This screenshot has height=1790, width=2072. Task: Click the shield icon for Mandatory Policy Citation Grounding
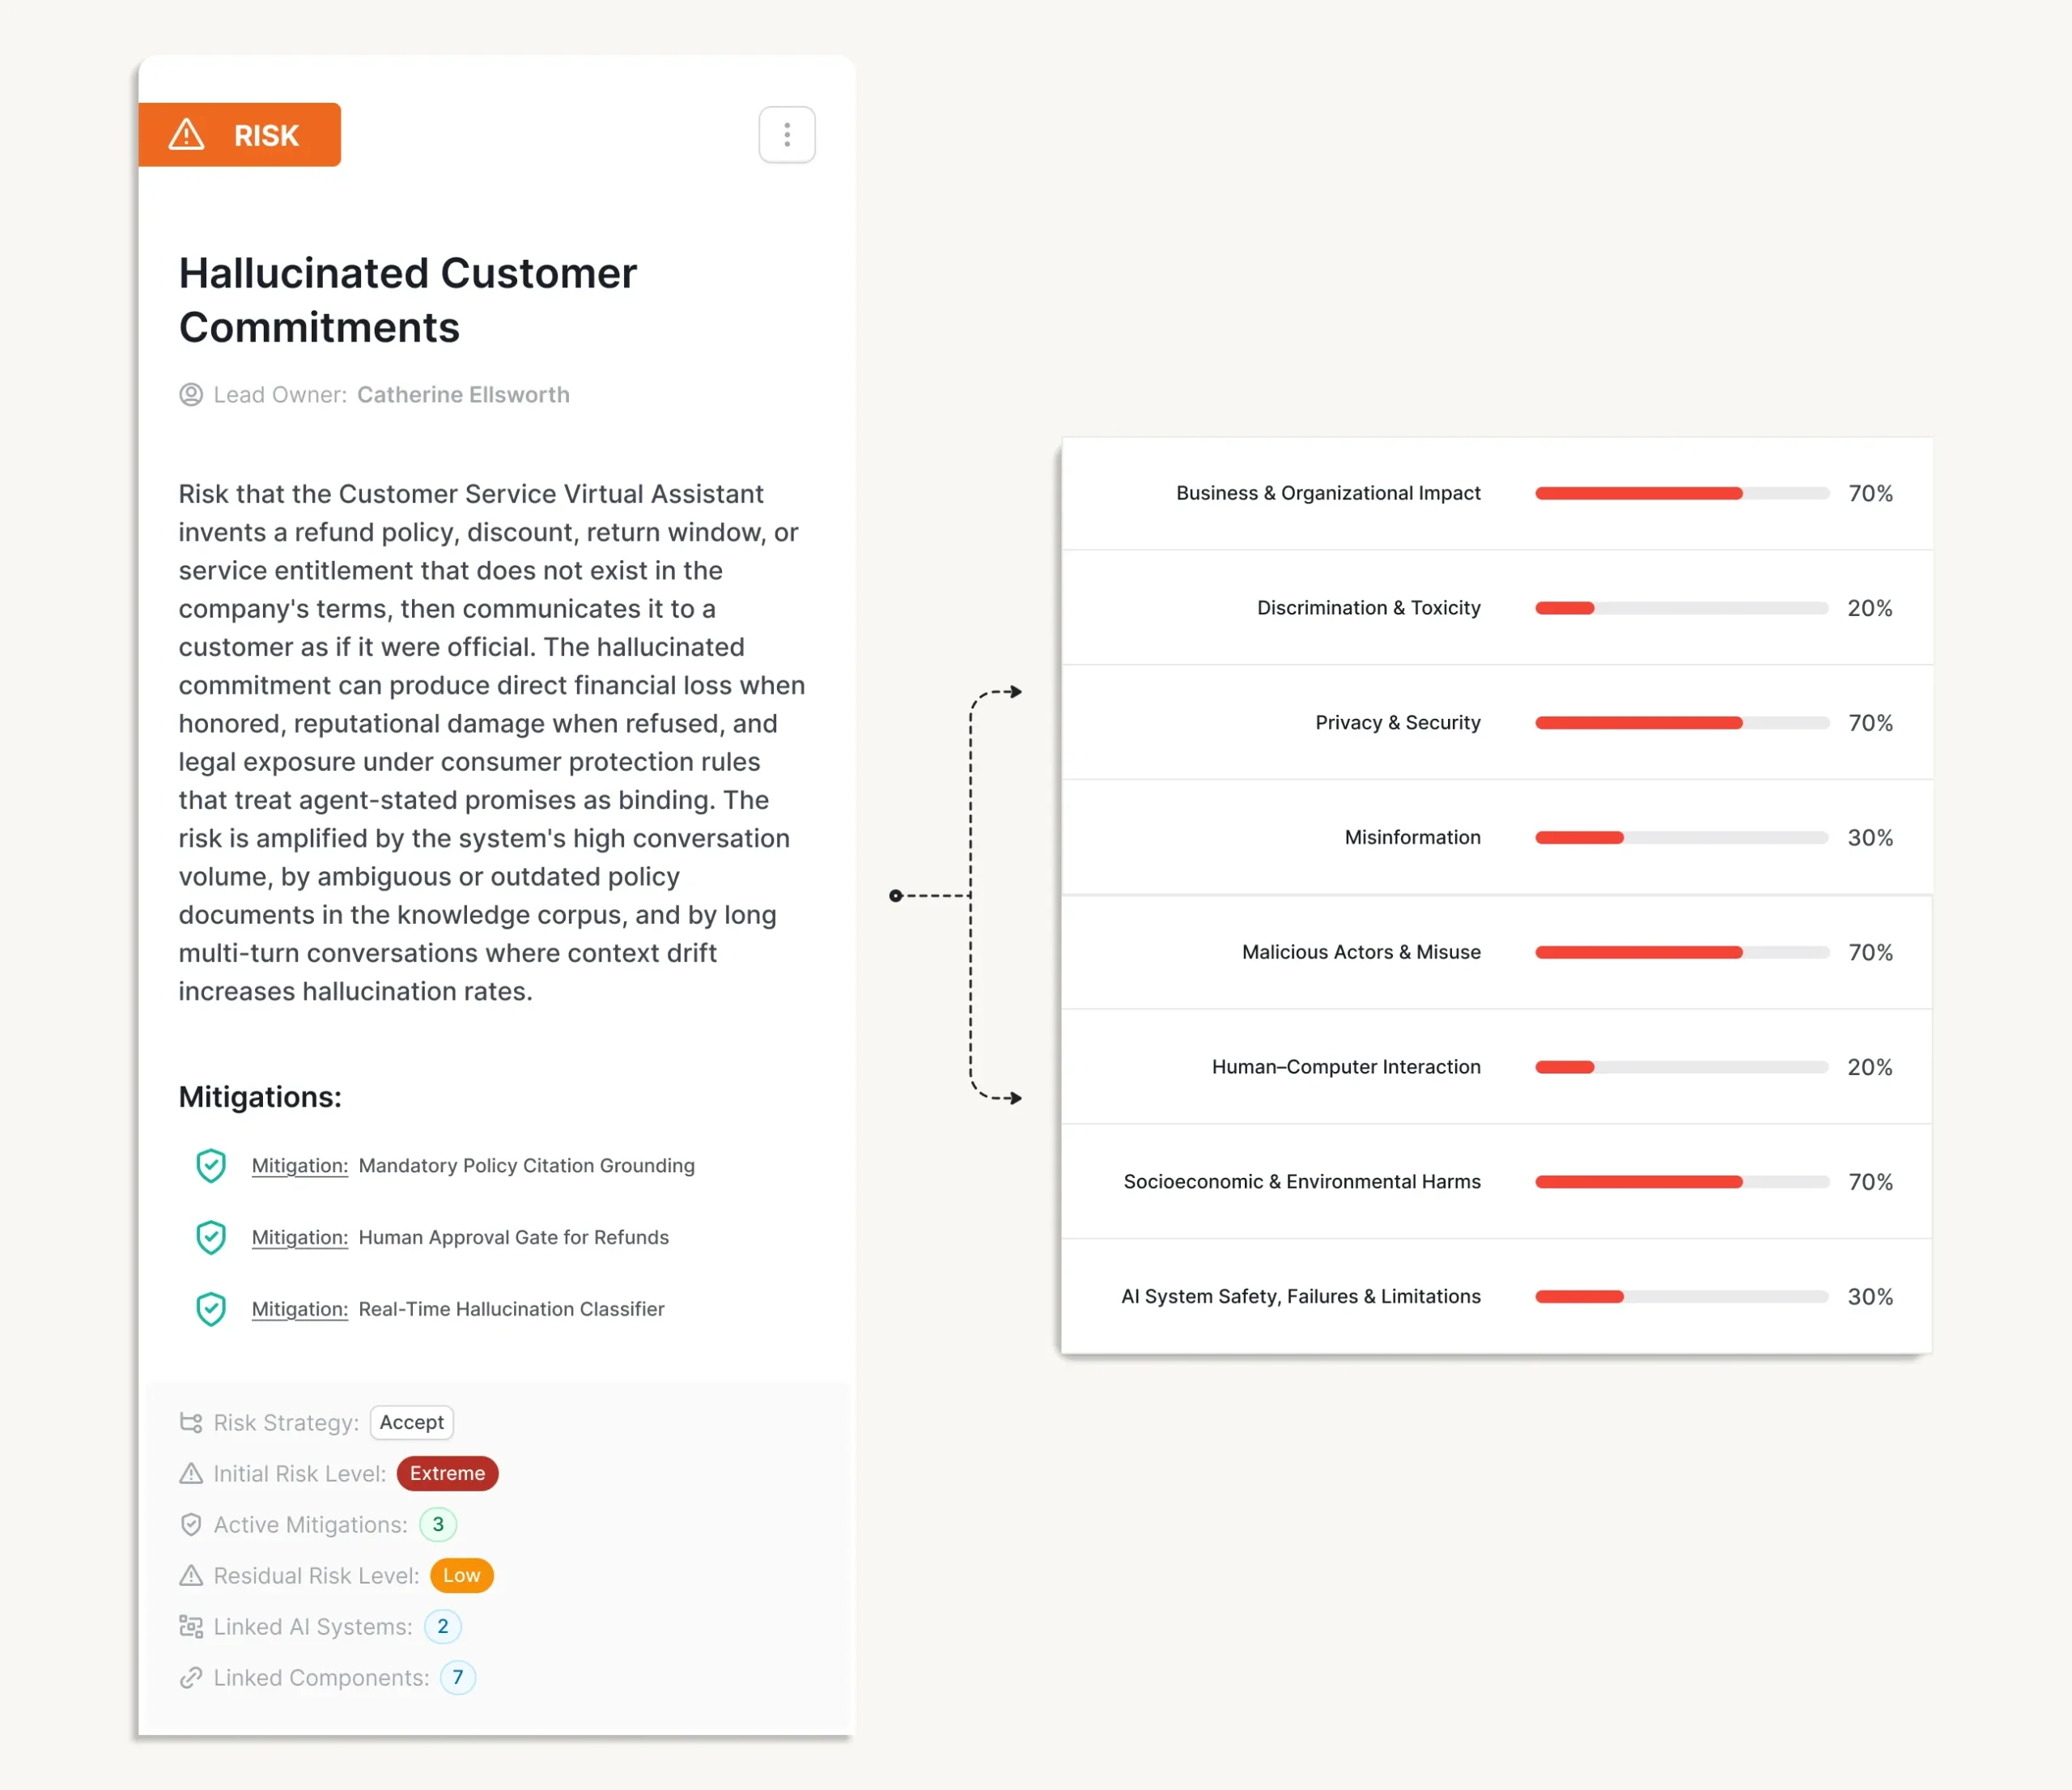(211, 1165)
